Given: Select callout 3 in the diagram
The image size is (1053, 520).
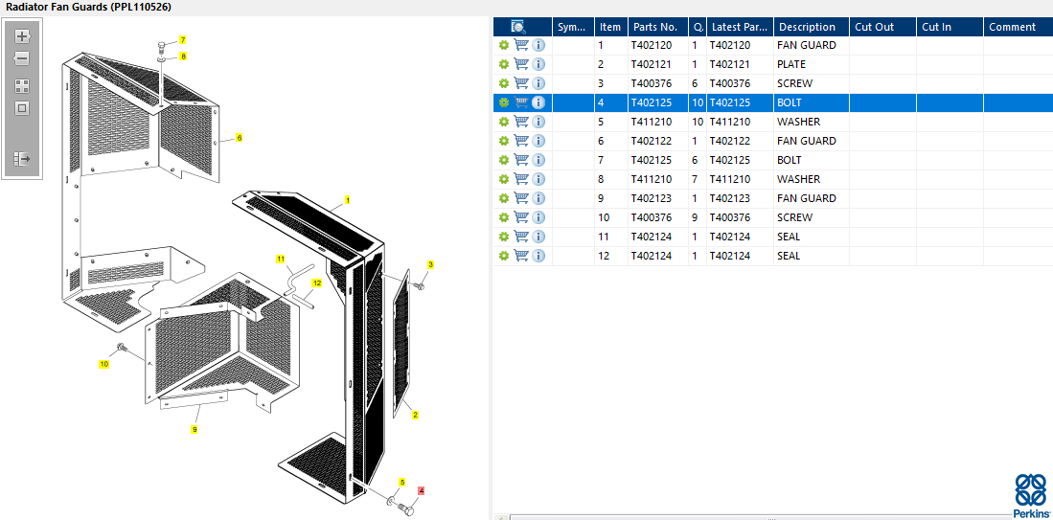Looking at the screenshot, I should coord(430,264).
